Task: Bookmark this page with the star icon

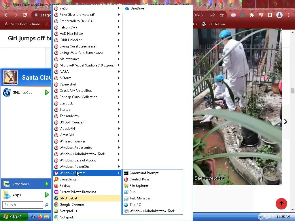Action: pyautogui.click(x=222, y=15)
